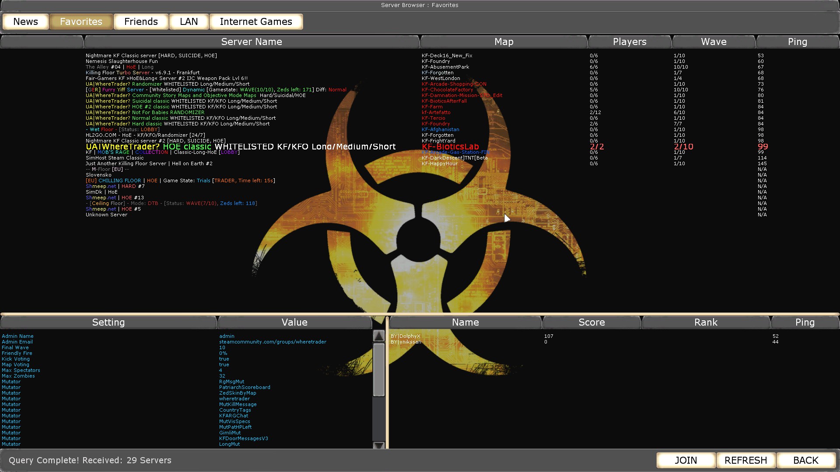Screen dimensions: 840x472
Task: Sort the list by Map column header
Action: click(x=504, y=42)
